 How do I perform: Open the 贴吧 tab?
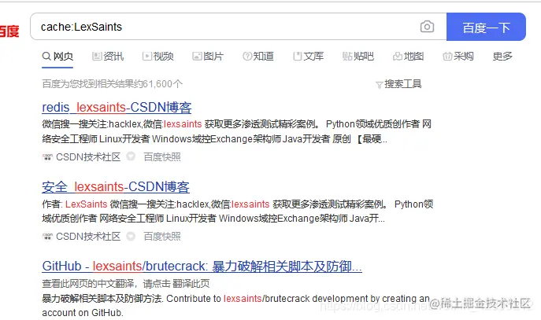click(x=358, y=56)
